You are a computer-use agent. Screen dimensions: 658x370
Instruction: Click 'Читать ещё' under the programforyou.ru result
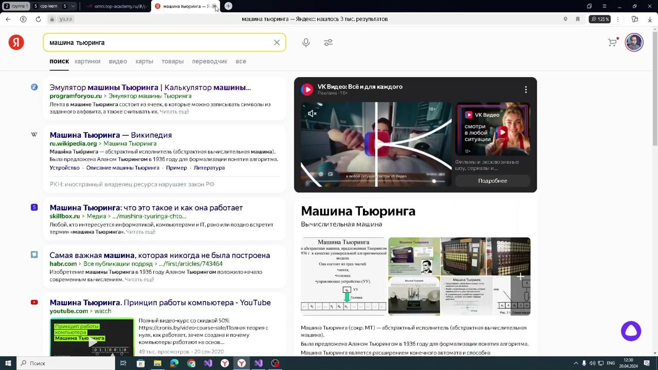coord(174,112)
